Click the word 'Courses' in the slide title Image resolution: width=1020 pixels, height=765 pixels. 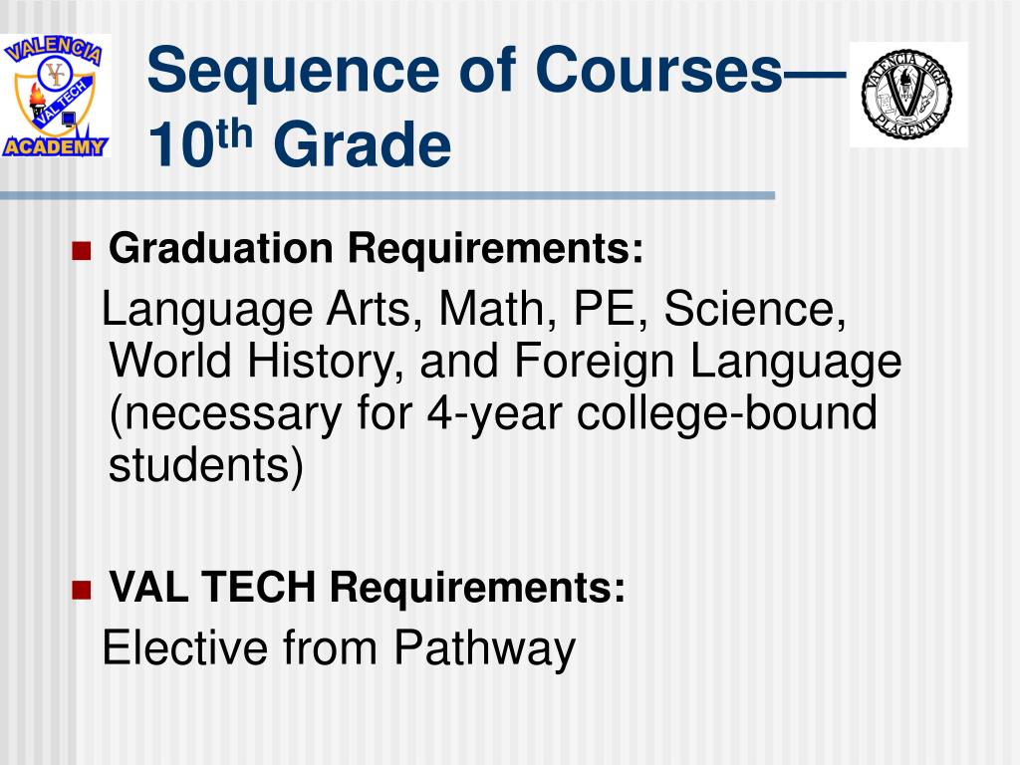coord(658,71)
